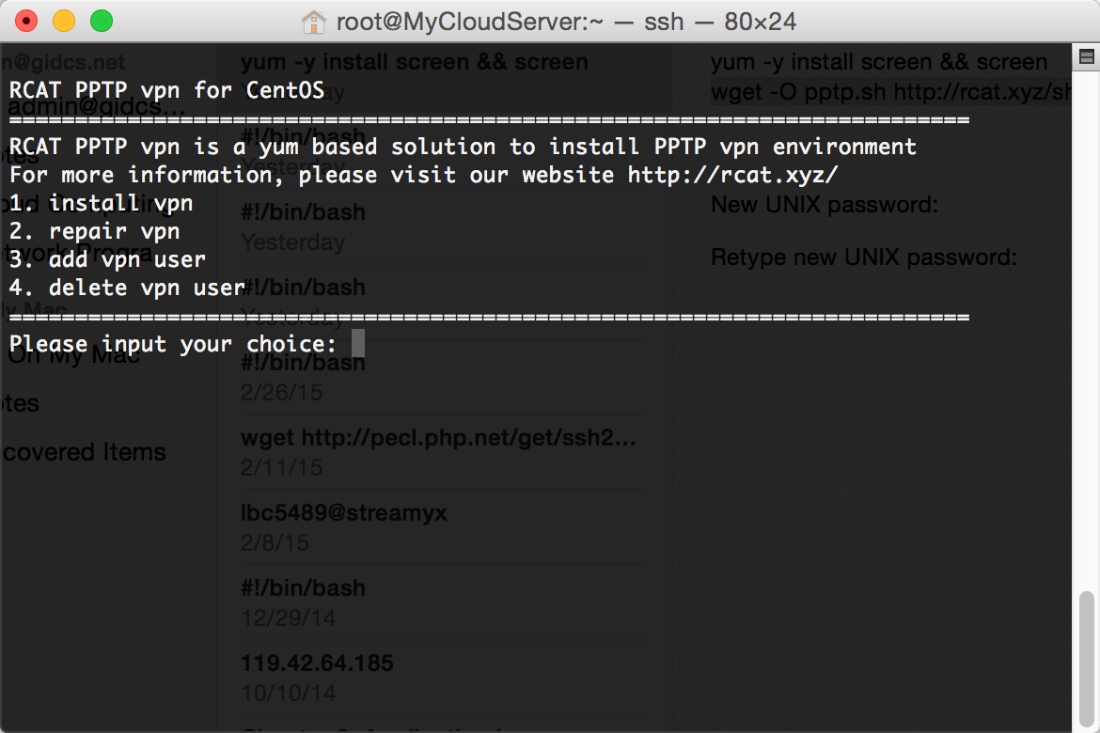1100x733 pixels.
Task: Click the split pane icon above the scrollbar
Action: coord(1086,57)
